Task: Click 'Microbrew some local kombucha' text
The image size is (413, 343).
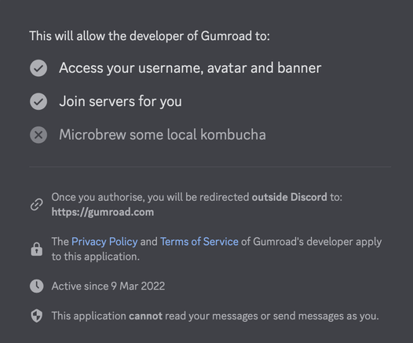Action: coord(163,135)
